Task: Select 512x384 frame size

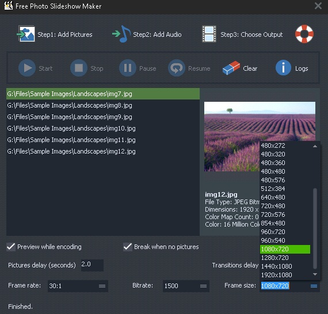Action: pos(285,189)
